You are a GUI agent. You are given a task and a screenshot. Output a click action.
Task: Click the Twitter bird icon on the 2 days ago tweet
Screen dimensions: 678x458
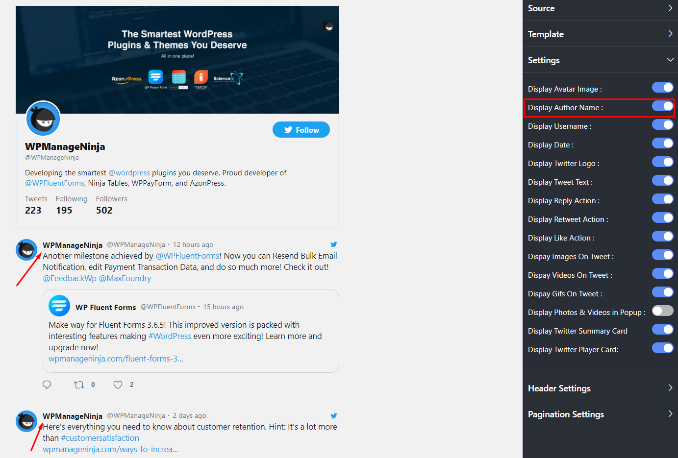(x=334, y=416)
